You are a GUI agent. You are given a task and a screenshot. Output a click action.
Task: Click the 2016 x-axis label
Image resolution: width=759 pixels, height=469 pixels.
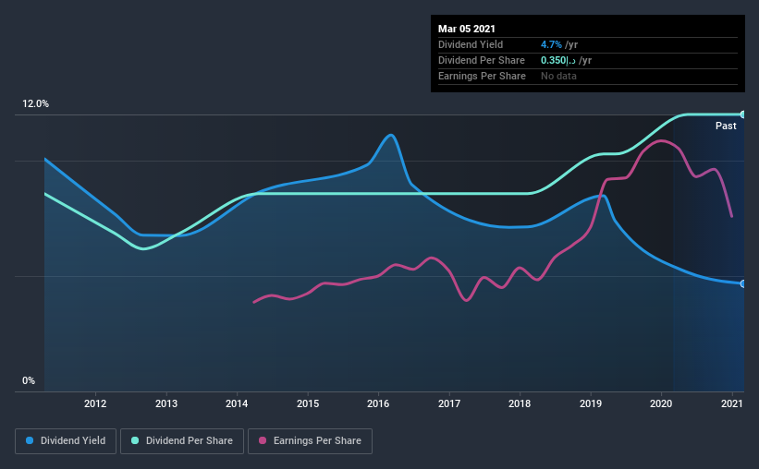tap(378, 403)
